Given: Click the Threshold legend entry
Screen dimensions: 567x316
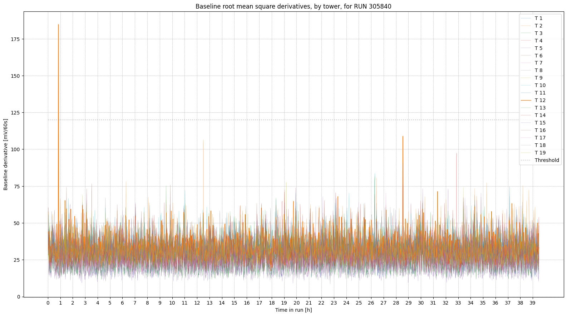Looking at the screenshot, I should (x=547, y=160).
